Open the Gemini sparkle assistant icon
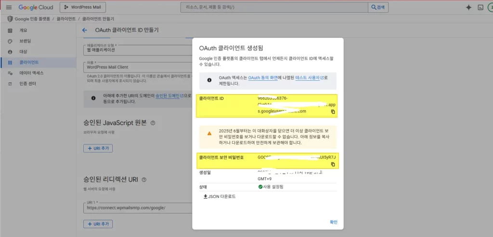The width and height of the screenshot is (493, 237). coord(468,8)
